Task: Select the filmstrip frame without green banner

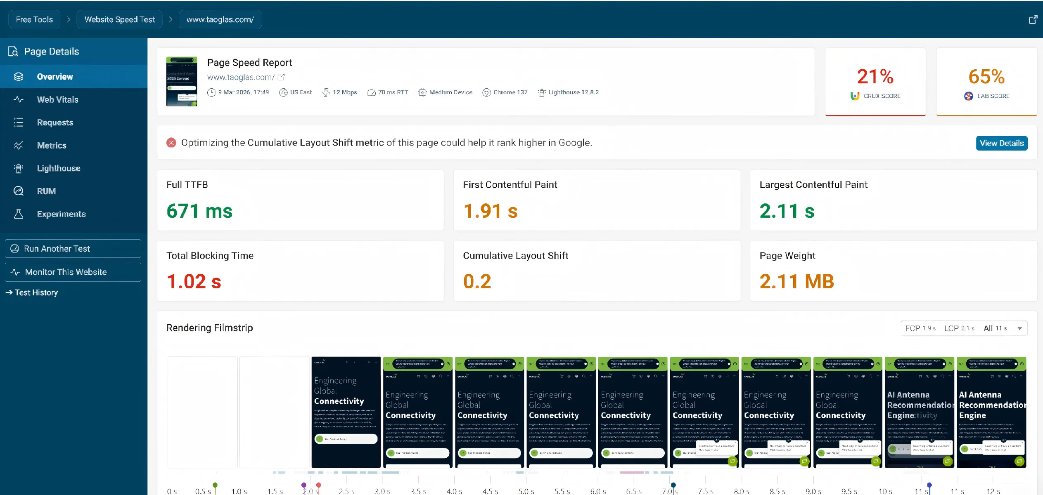Action: 346,412
